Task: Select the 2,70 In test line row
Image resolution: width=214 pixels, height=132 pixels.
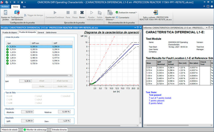Action: point(39,63)
